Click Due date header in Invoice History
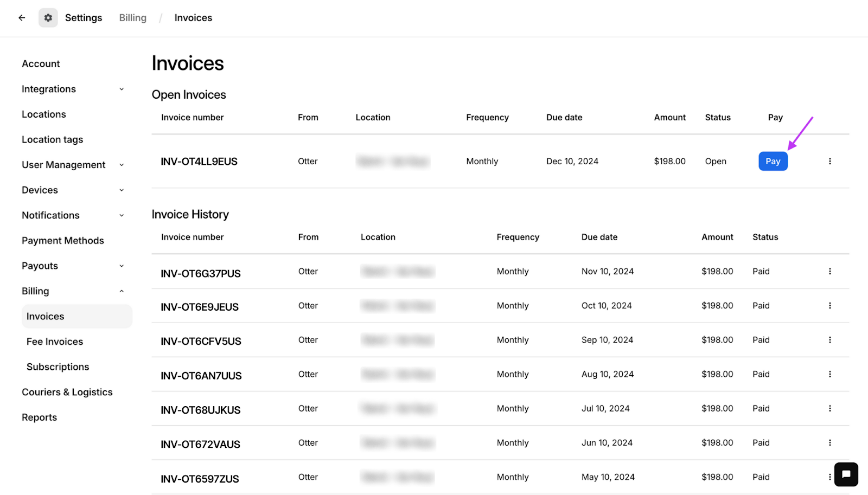This screenshot has height=495, width=868. [599, 237]
